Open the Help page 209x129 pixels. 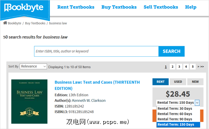click(x=191, y=7)
